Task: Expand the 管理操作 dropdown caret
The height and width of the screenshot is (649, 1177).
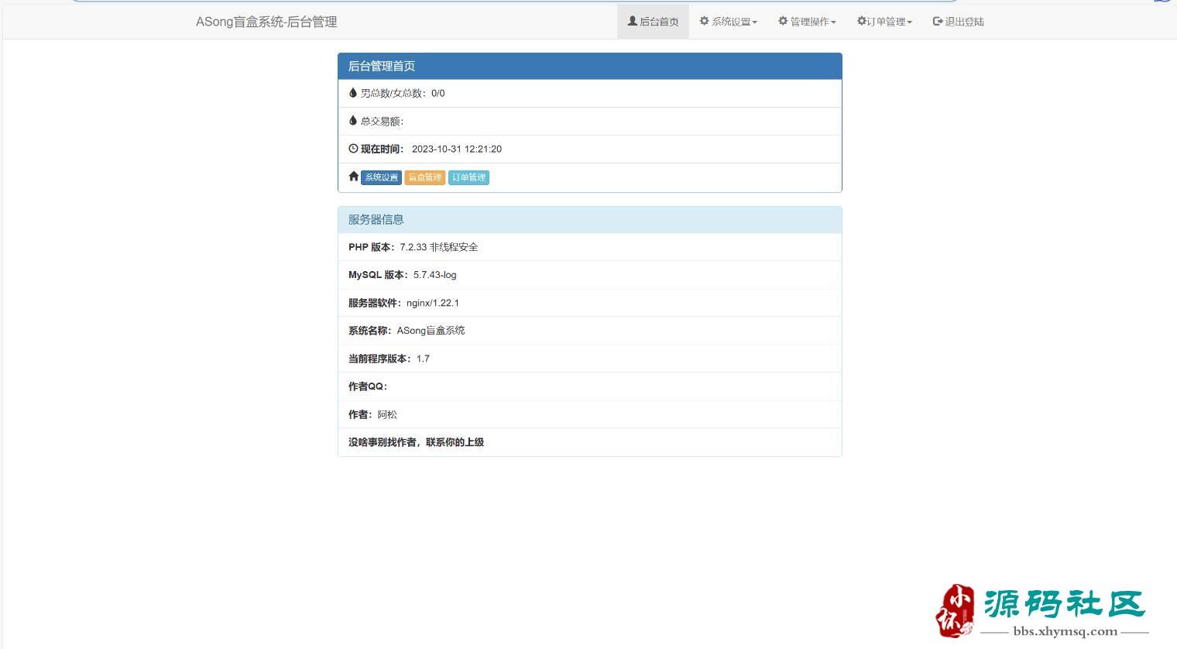Action: (833, 22)
